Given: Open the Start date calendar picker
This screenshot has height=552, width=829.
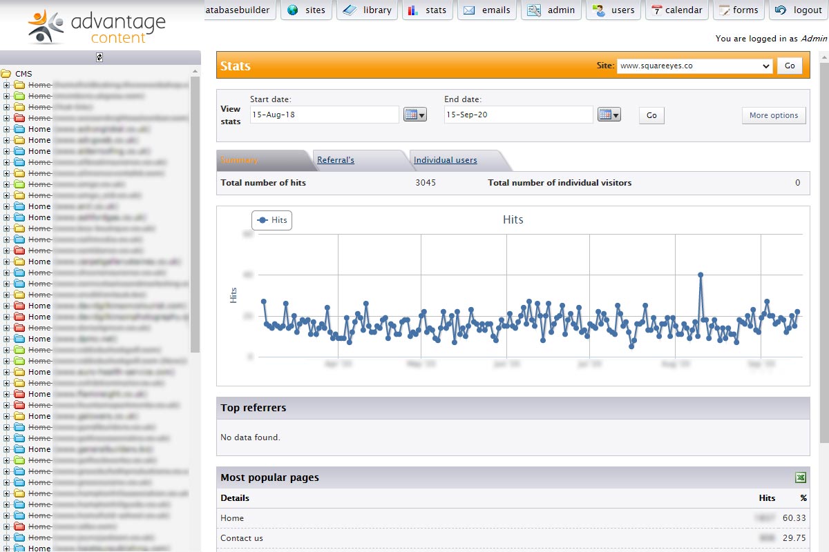Looking at the screenshot, I should tap(414, 115).
